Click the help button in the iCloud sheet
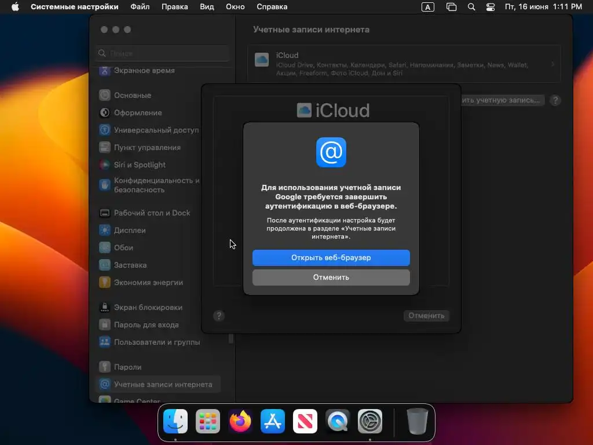The width and height of the screenshot is (593, 445). [218, 316]
